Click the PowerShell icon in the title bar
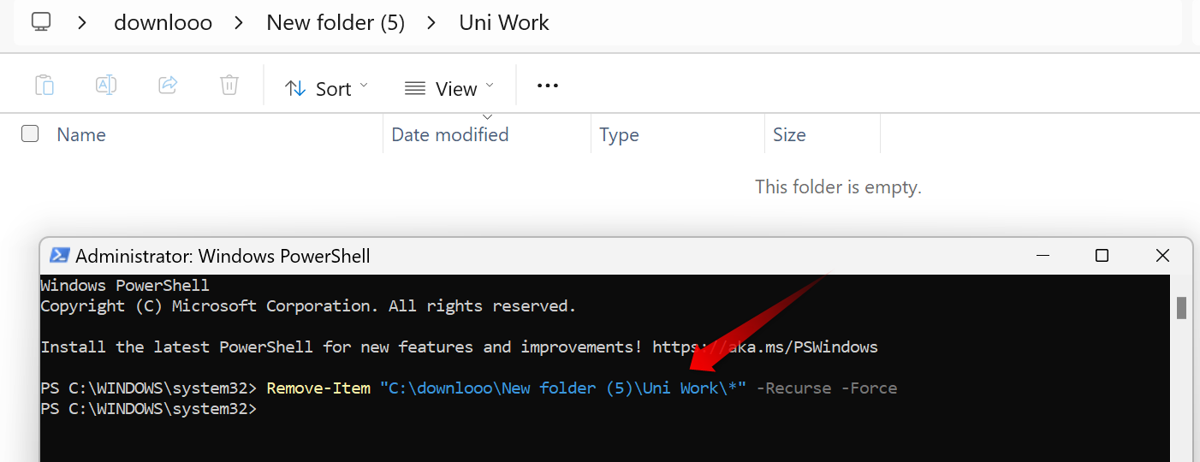Screen dimensions: 1200x462 click(59, 256)
